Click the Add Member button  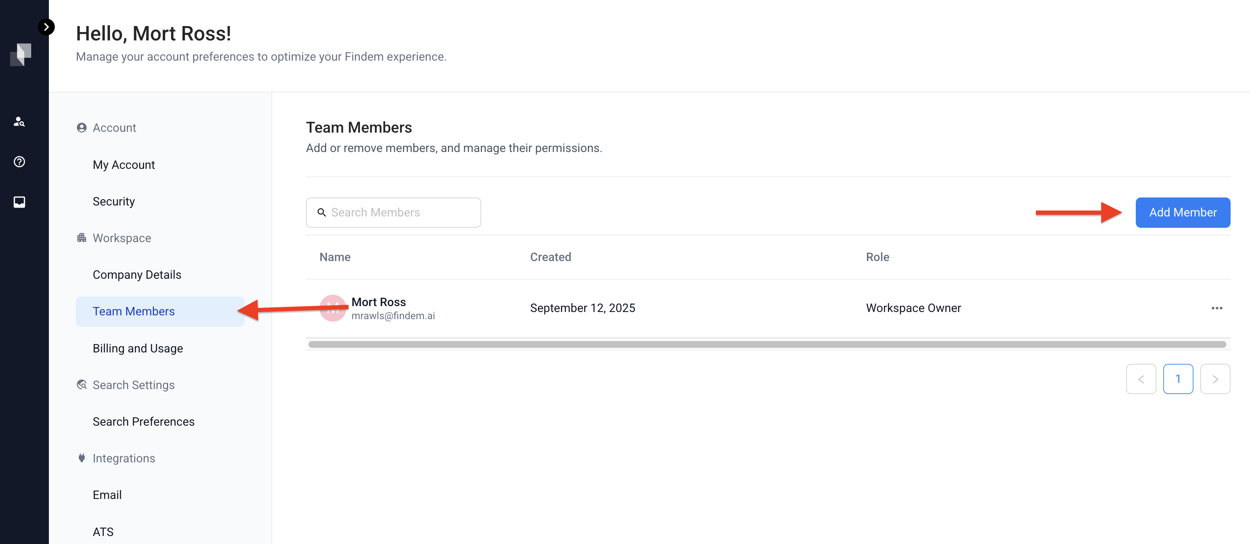click(x=1182, y=213)
